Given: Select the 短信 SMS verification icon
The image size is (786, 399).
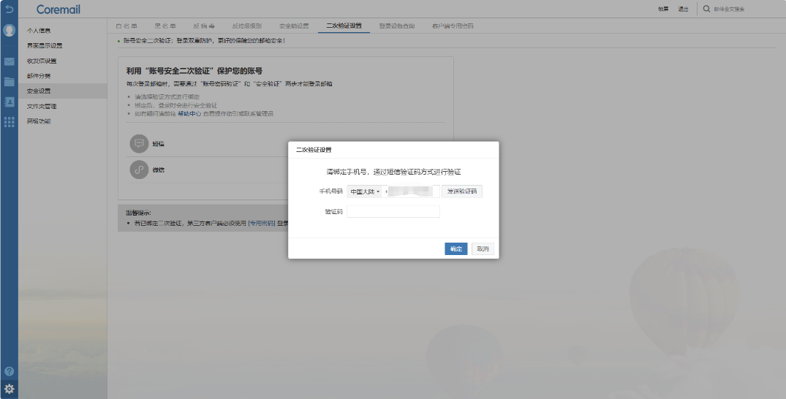Looking at the screenshot, I should pos(138,144).
